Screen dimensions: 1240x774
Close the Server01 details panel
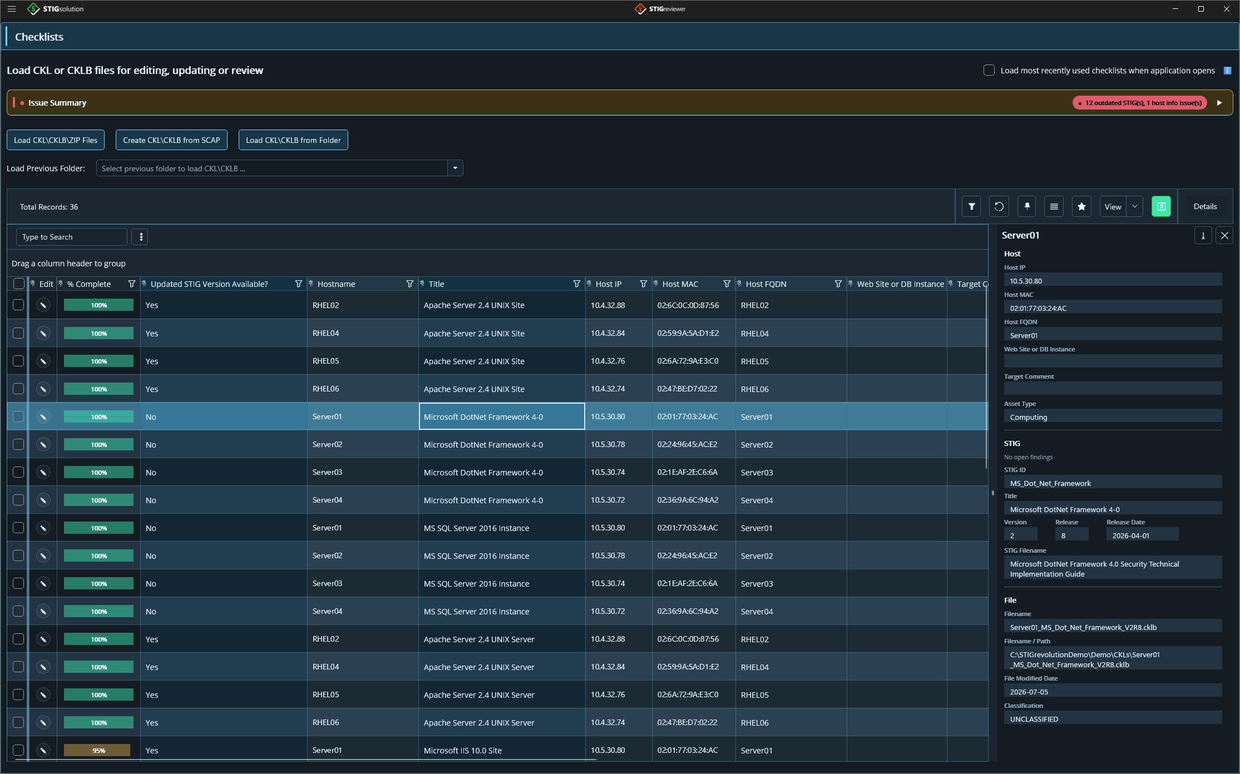coord(1224,235)
